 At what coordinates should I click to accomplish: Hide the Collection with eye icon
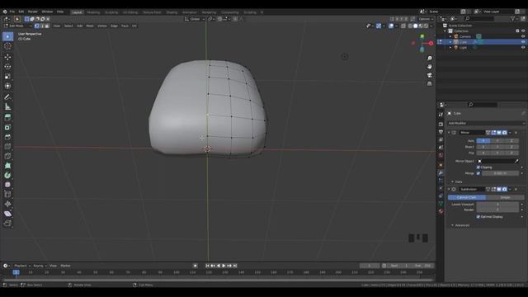point(523,31)
